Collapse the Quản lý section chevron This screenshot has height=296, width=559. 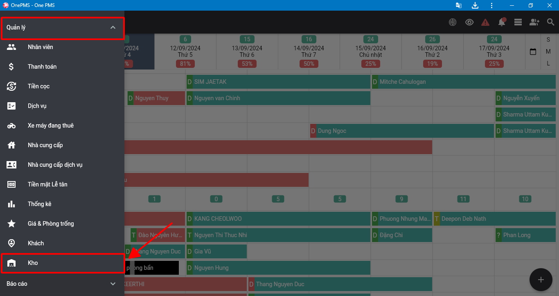coord(113,27)
